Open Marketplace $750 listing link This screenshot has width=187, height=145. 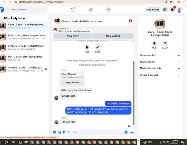pyautogui.click(x=74, y=31)
